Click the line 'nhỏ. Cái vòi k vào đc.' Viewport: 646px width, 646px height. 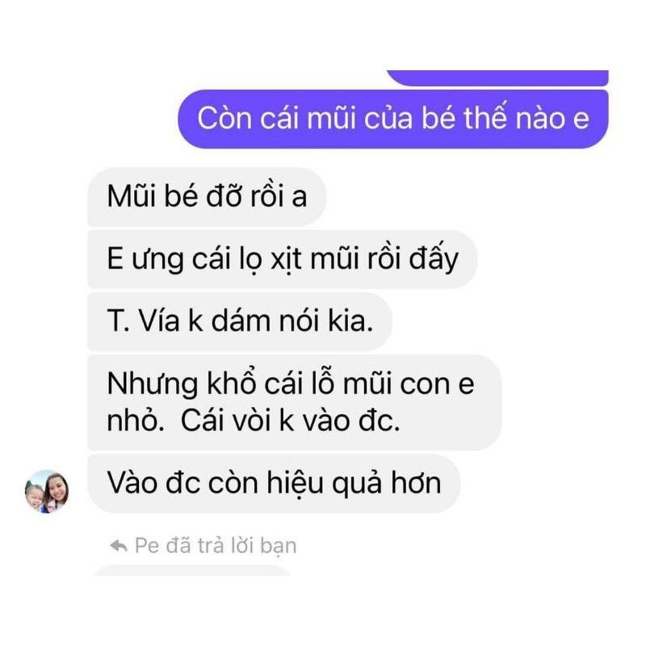coord(254,421)
